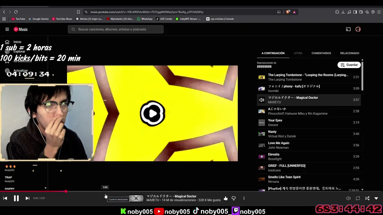
Task: Mute the player volume
Action: click(x=348, y=198)
